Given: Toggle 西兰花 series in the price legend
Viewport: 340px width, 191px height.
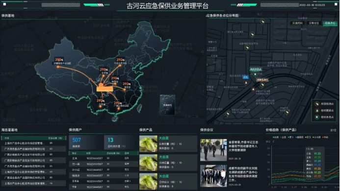Looking at the screenshot, I should coord(299,137).
